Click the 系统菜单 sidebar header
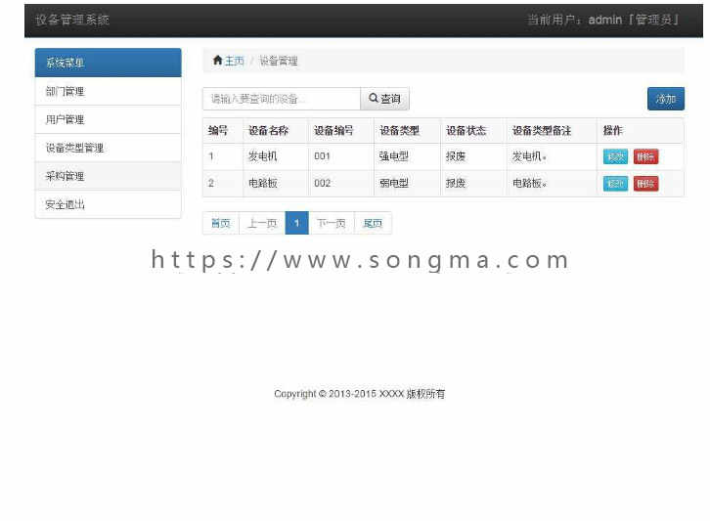Image resolution: width=710 pixels, height=521 pixels. coord(109,63)
